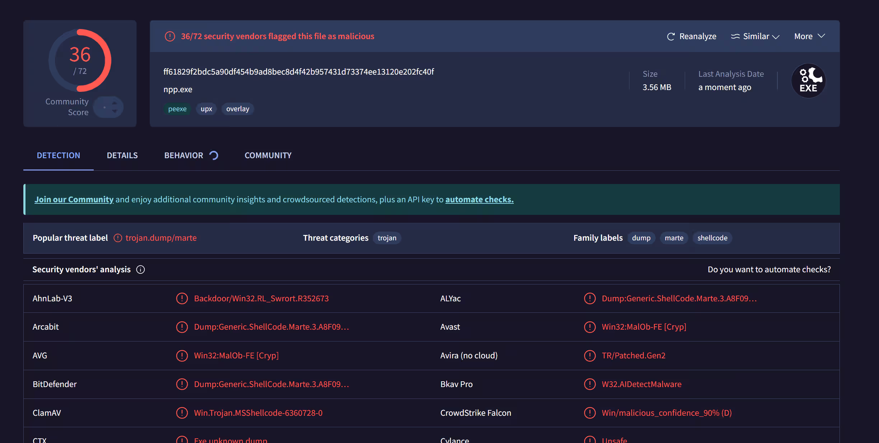Go to the COMMUNITY tab
The width and height of the screenshot is (879, 443).
pyautogui.click(x=268, y=156)
